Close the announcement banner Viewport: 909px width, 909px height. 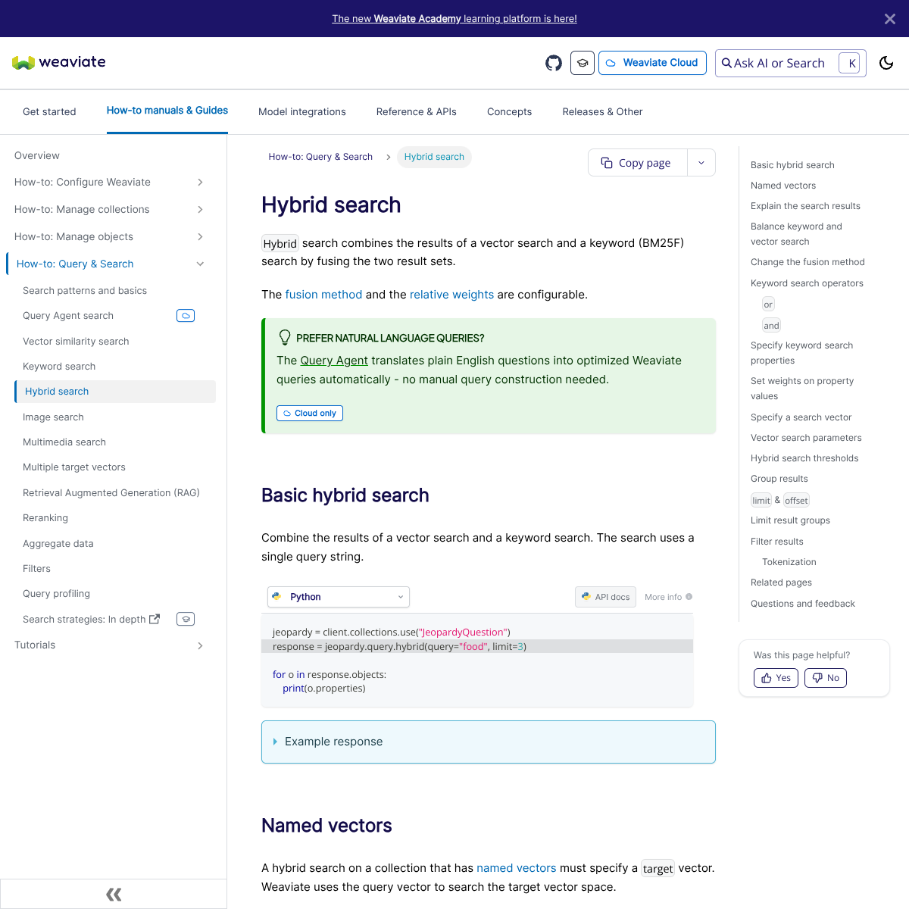[x=890, y=19]
